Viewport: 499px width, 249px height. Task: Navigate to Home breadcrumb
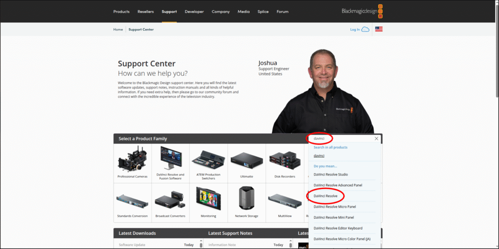pyautogui.click(x=118, y=30)
